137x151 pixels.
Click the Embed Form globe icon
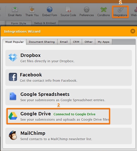(x=50, y=9)
